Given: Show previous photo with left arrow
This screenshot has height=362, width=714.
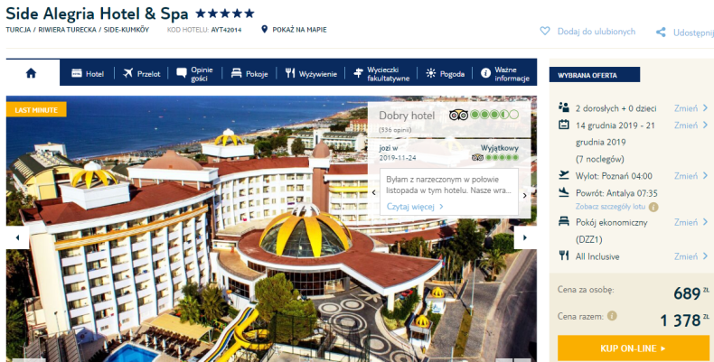Looking at the screenshot, I should pos(18,237).
